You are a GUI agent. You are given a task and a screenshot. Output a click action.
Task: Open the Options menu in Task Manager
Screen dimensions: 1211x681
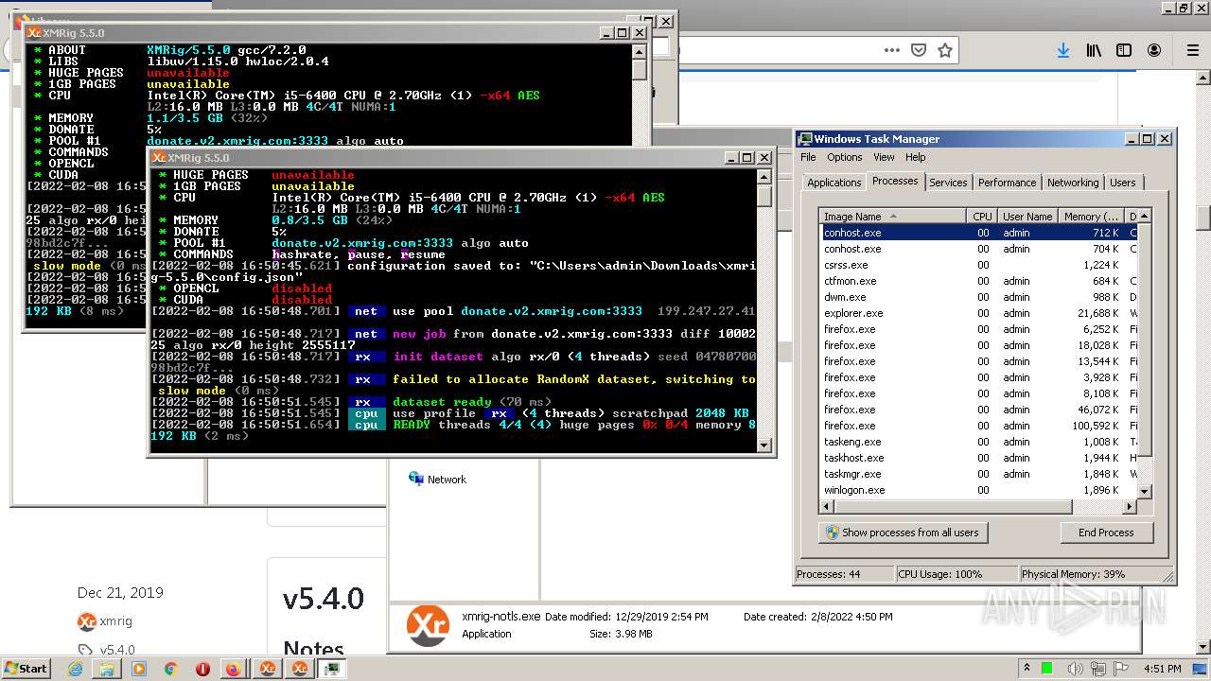(x=845, y=157)
